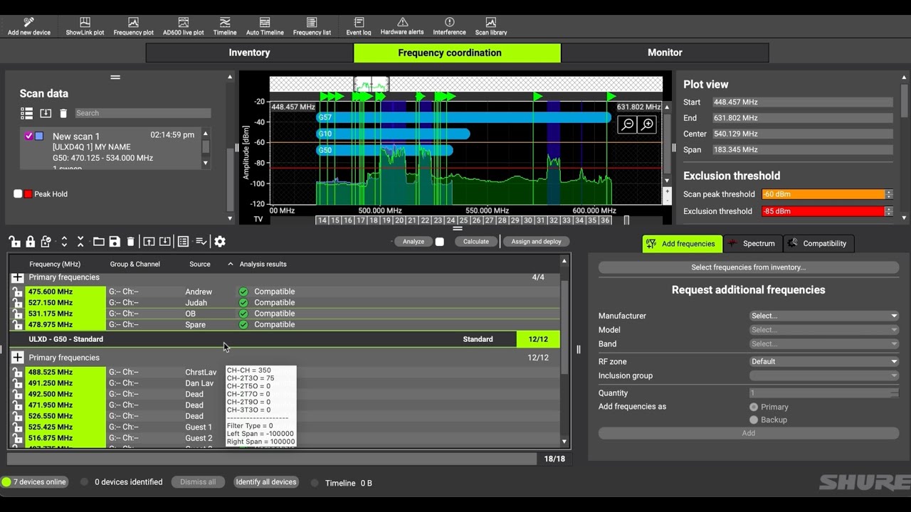The height and width of the screenshot is (512, 911).
Task: Click the Scan data Search field
Action: [x=142, y=113]
